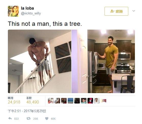Click the white-shirt man liker avatar
Image resolution: width=142 pixels, height=124 pixels.
click(97, 101)
